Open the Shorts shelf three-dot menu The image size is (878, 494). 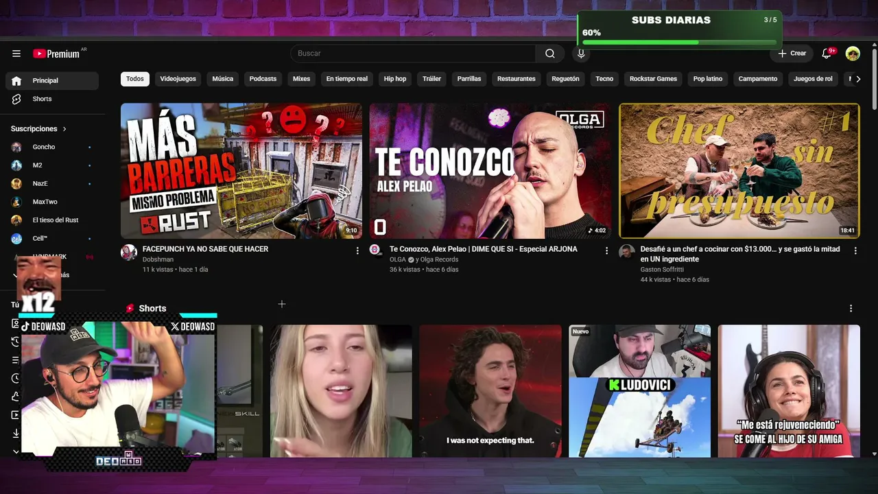tap(851, 309)
